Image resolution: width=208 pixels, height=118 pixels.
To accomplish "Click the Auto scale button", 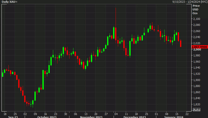I will coord(197,110).
